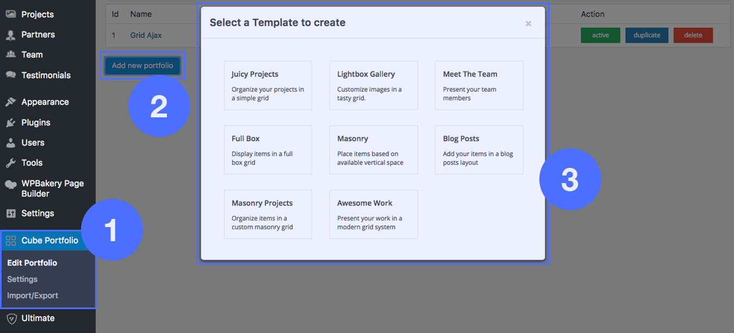Click the Cube Portfolio grid icon
Viewport: 734px width, 333px height.
pos(11,241)
